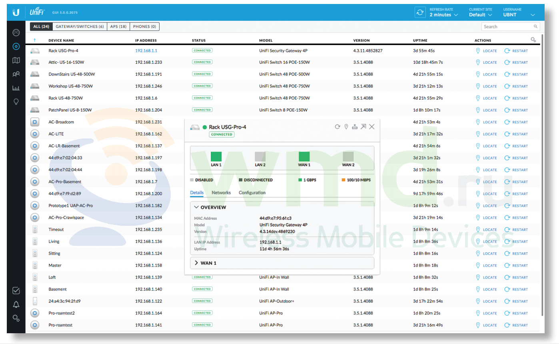The height and width of the screenshot is (344, 559).
Task: Click the AC-Broadcom device icon
Action: 35,122
